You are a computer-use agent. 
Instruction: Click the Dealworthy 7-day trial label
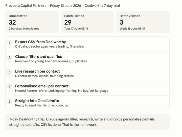coord(102,6)
